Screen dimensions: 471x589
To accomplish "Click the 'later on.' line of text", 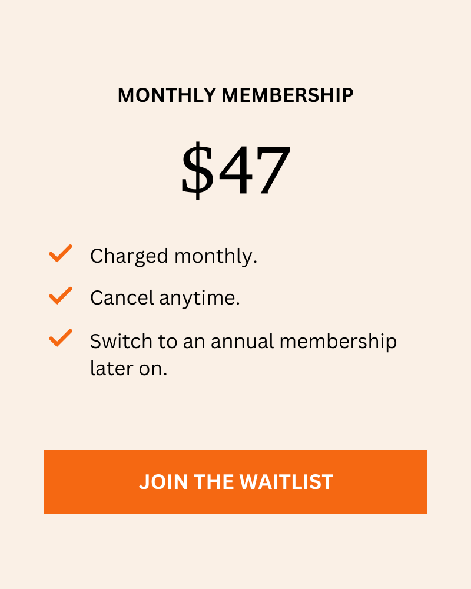I will coord(129,369).
